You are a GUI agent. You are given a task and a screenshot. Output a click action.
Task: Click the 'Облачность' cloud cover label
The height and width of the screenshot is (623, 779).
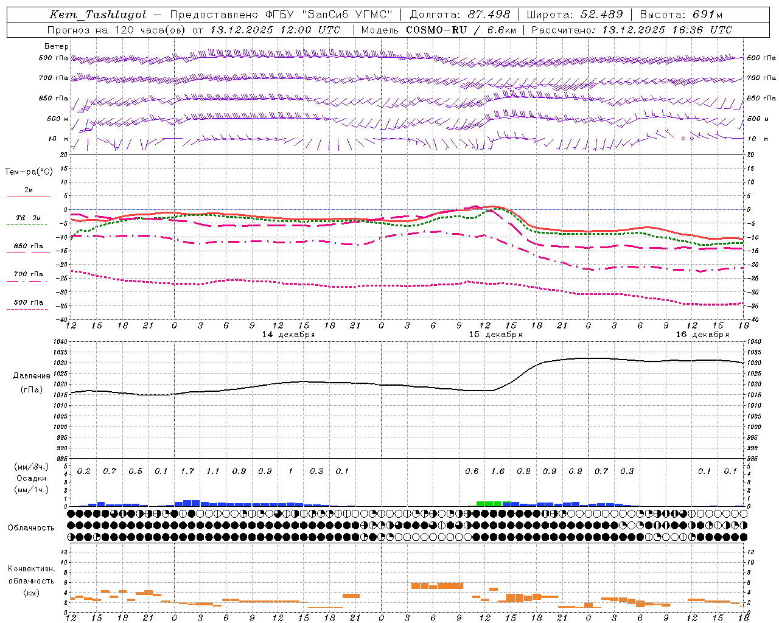click(x=32, y=527)
